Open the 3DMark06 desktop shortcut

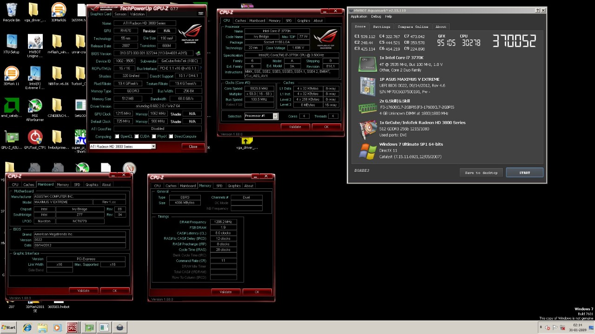click(x=58, y=13)
